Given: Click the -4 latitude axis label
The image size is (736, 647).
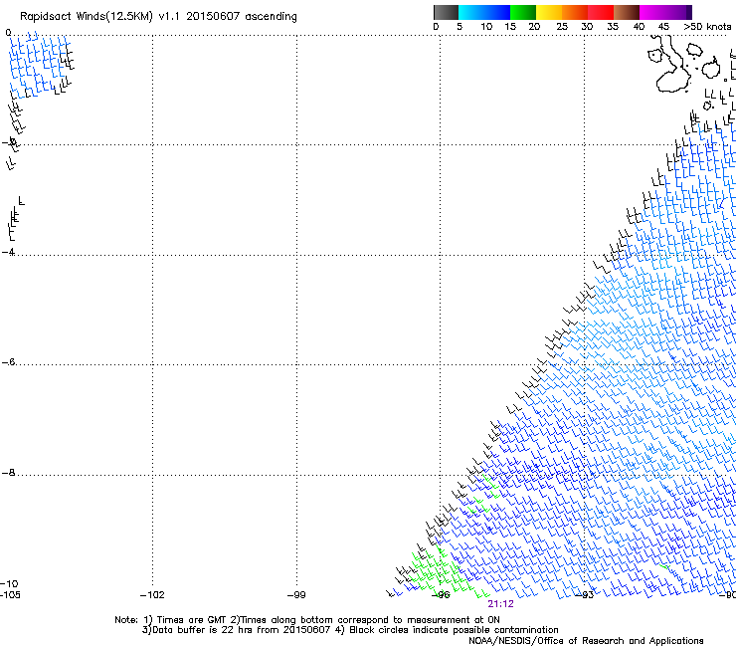Looking at the screenshot, I should (8, 252).
